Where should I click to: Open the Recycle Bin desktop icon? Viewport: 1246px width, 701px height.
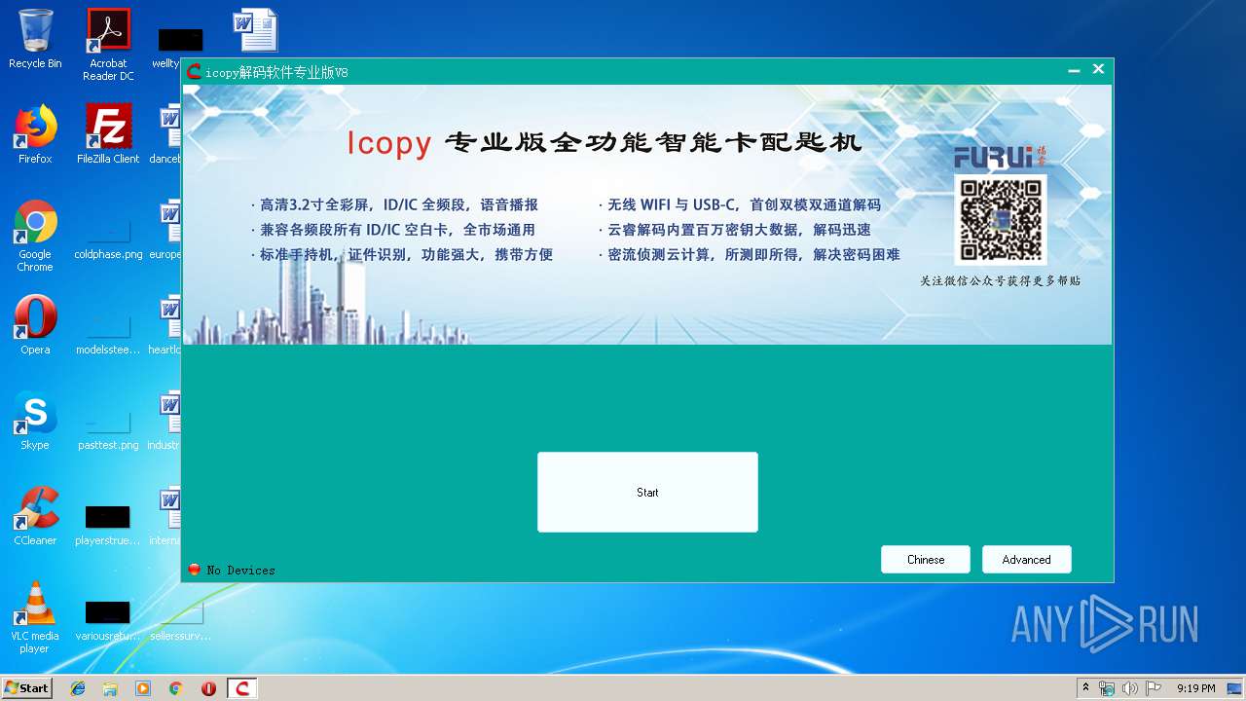(35, 39)
